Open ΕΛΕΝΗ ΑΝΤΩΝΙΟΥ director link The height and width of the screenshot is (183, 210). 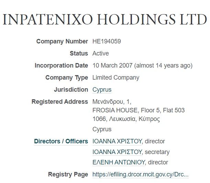[x=119, y=162]
